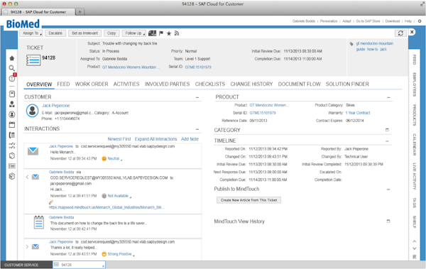Switch to the FEED tab
Screen dimensions: 426x269
[63, 84]
